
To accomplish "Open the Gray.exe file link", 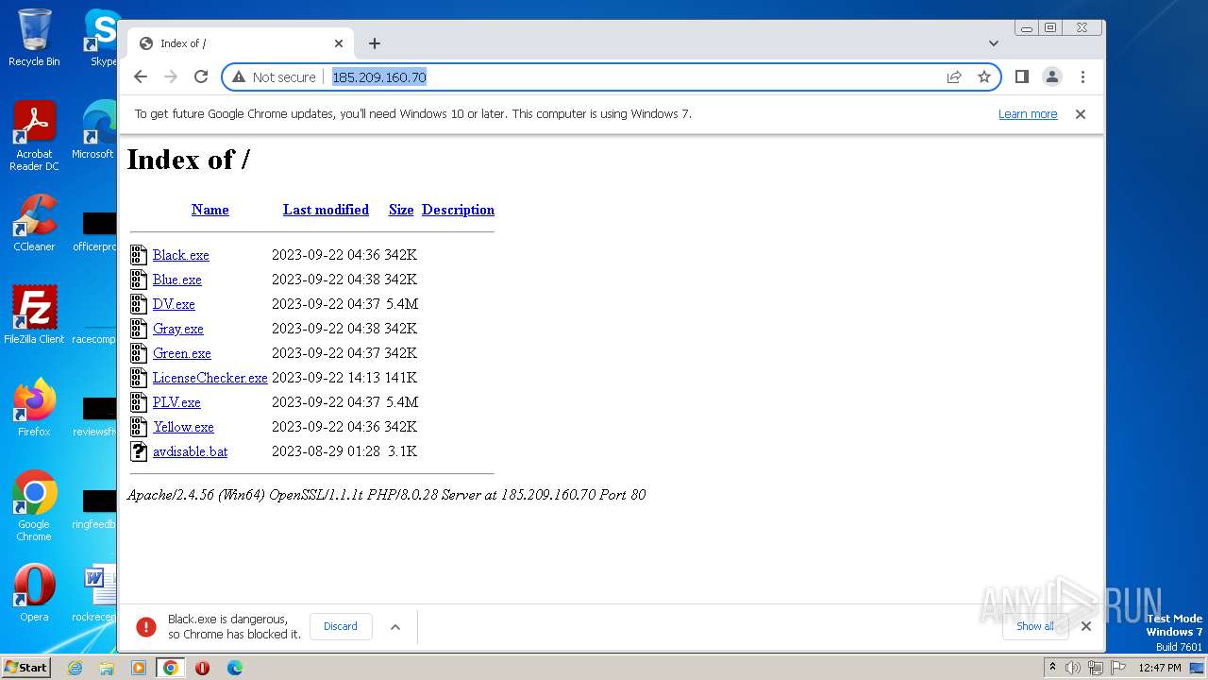I will point(178,329).
